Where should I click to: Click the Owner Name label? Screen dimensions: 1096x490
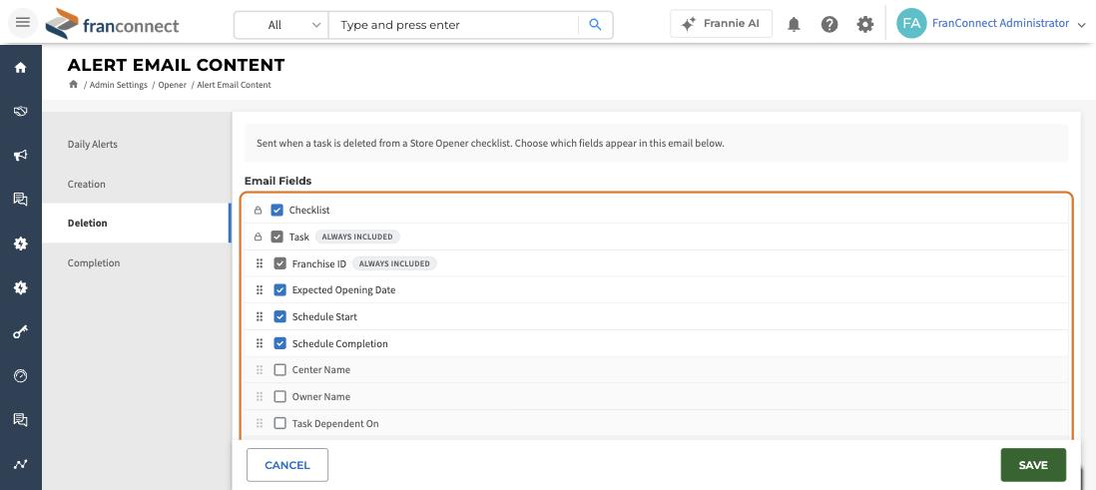pos(320,396)
